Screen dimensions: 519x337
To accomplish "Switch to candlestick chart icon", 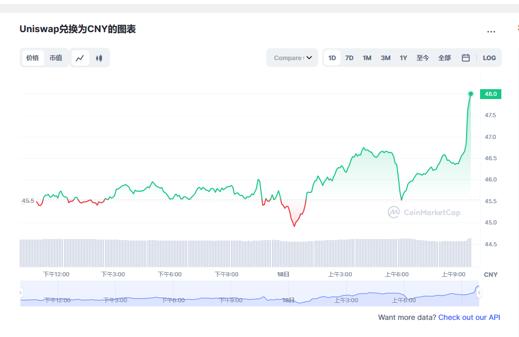I will pos(99,58).
